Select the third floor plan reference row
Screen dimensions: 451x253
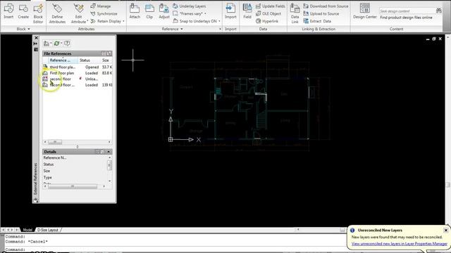[78, 67]
